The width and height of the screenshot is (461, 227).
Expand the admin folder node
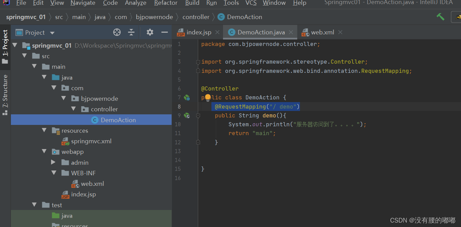click(x=53, y=162)
